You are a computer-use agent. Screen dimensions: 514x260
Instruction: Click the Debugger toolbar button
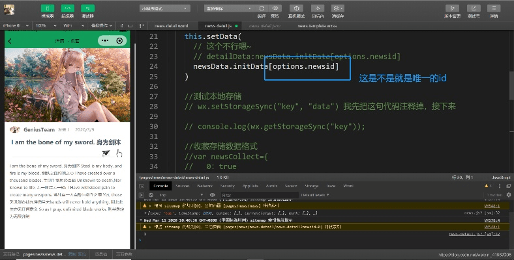pyautogui.click(x=87, y=8)
